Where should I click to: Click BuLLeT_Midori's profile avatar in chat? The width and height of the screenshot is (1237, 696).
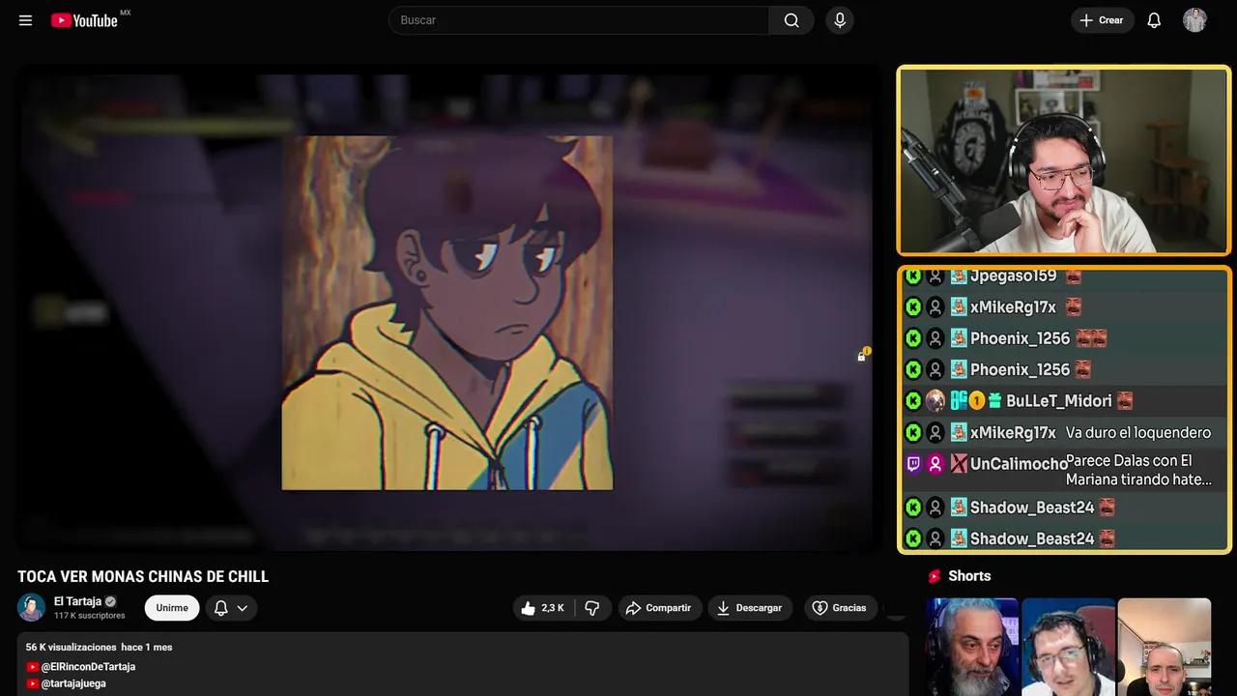pos(935,401)
